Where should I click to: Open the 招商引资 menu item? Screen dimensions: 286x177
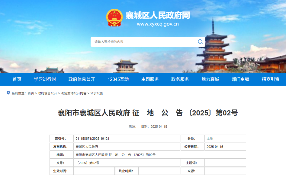coord(271,79)
